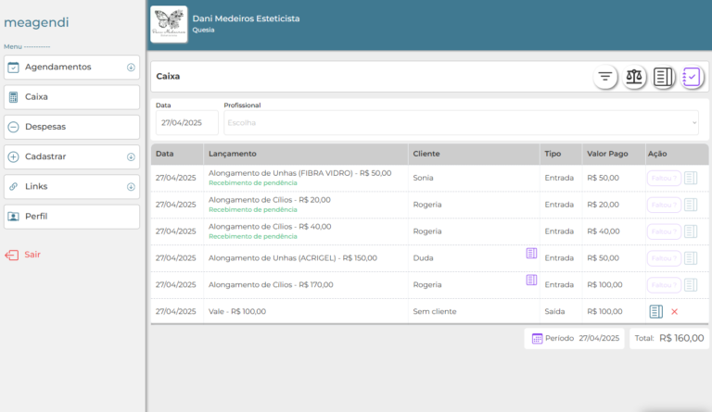Open the Profissional dropdown
The height and width of the screenshot is (412, 712).
tap(461, 122)
